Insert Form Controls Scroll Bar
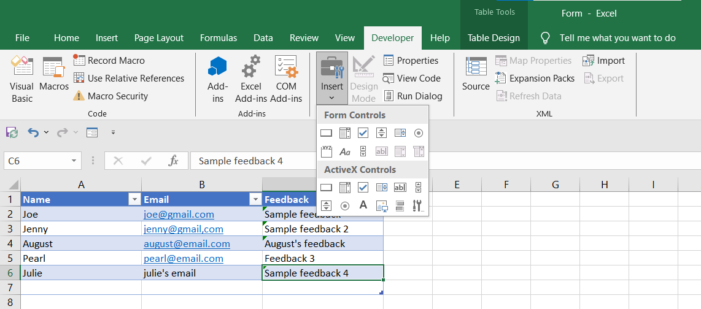The image size is (701, 309). coord(363,151)
